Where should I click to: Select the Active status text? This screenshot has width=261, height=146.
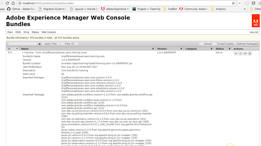tap(219, 53)
